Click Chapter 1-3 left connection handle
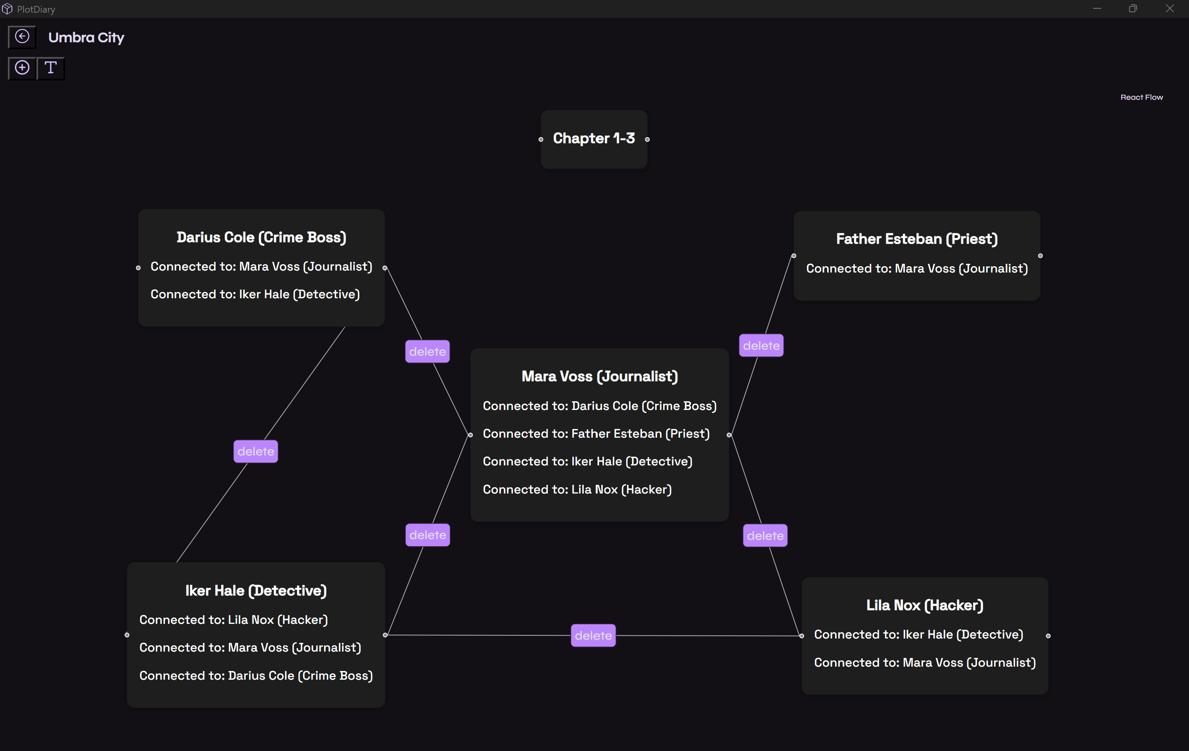Viewport: 1189px width, 751px height. coord(541,140)
